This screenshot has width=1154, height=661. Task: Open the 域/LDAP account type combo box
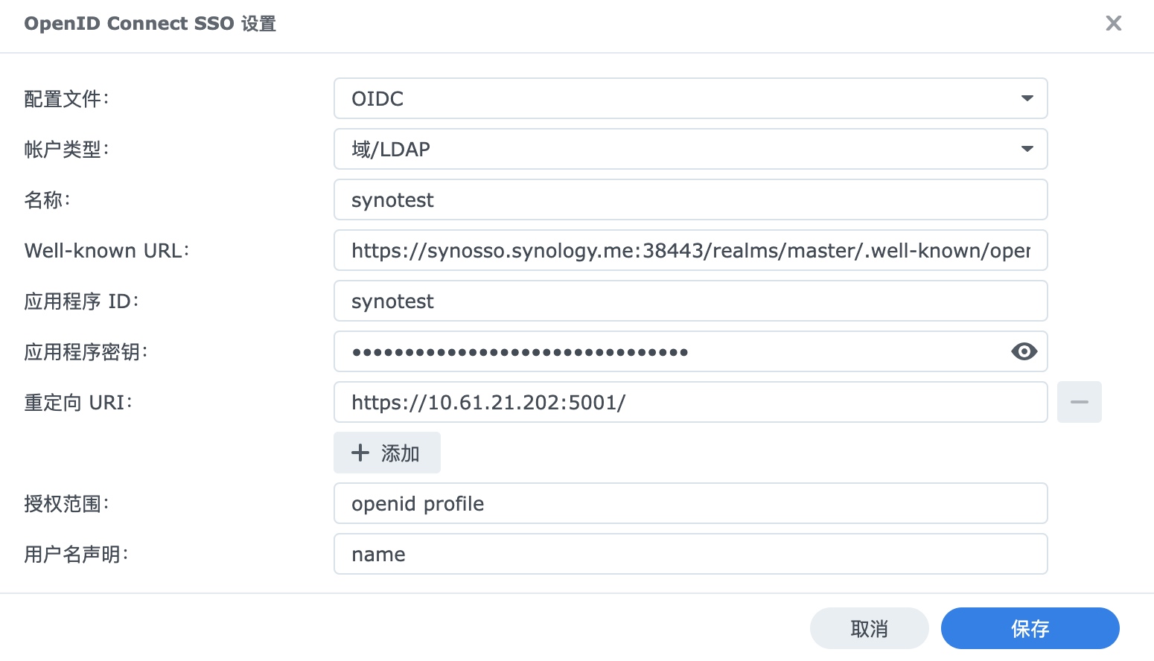691,149
